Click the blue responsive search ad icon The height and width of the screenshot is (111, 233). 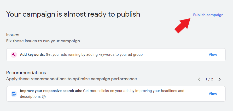point(14,94)
